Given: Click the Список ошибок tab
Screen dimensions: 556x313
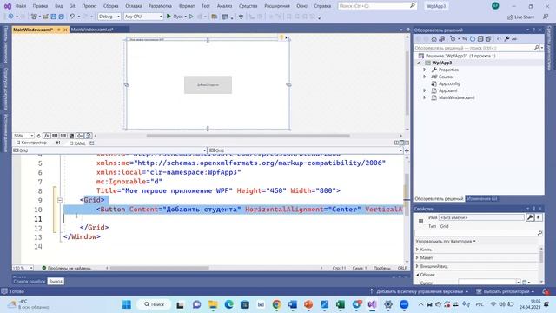Looking at the screenshot, I should [30, 281].
